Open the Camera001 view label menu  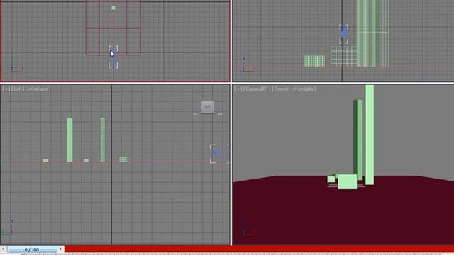(257, 89)
